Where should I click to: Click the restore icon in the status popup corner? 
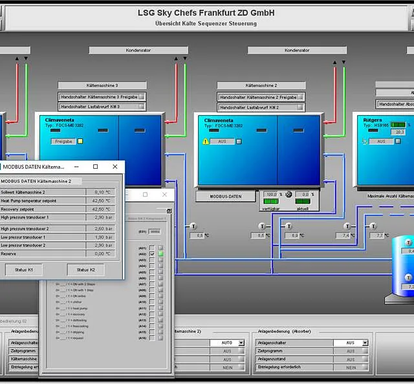[169, 211]
